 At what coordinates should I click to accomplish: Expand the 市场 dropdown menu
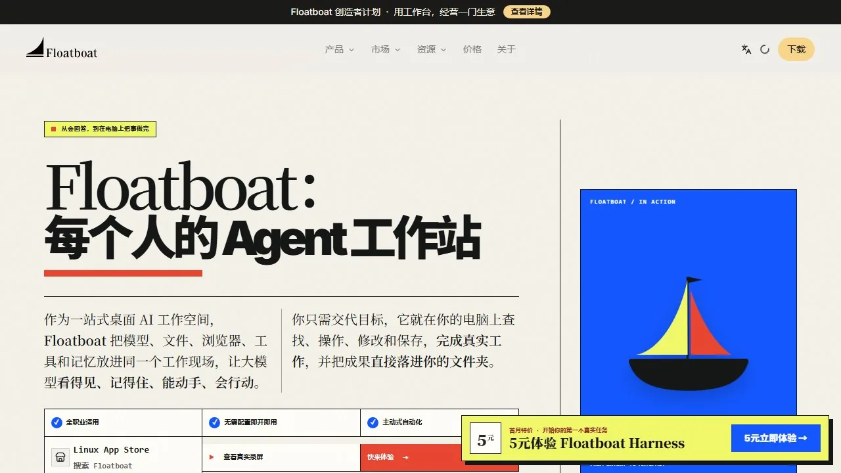[386, 49]
